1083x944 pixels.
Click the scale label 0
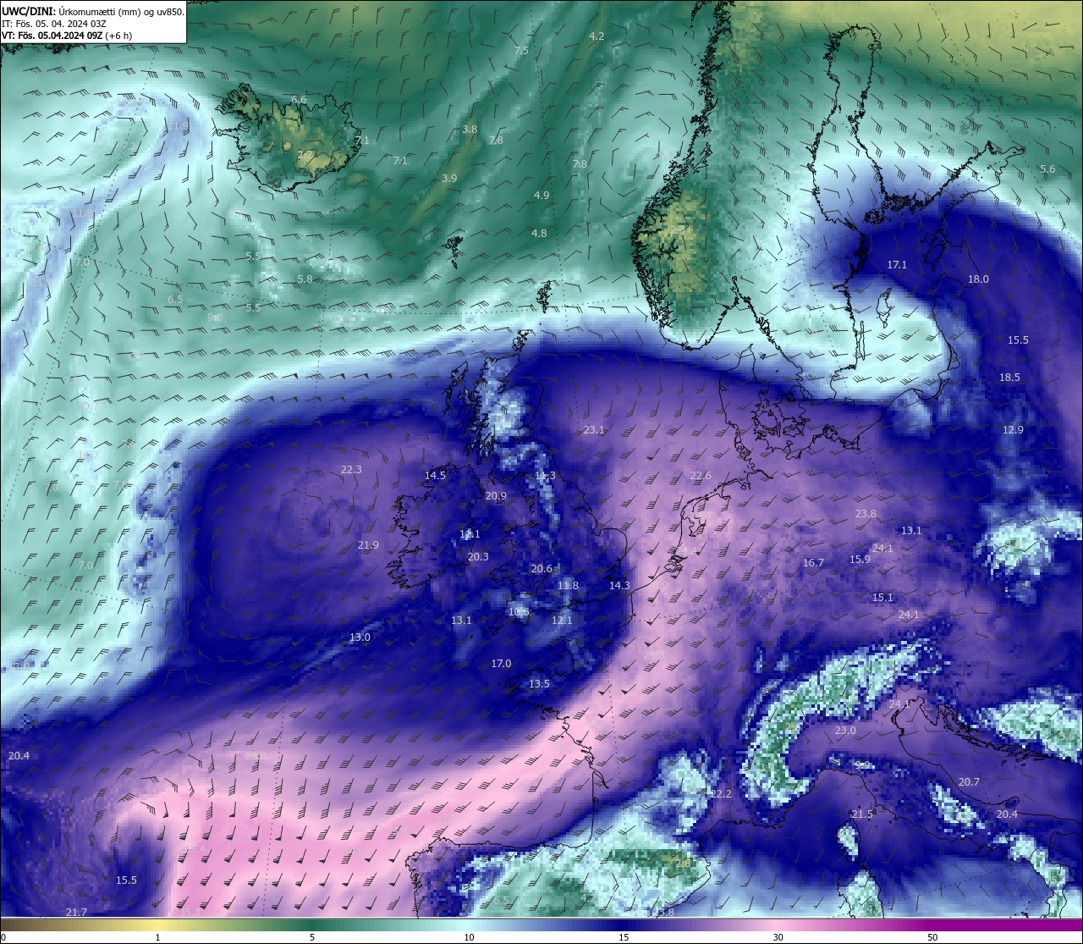tap(3, 937)
